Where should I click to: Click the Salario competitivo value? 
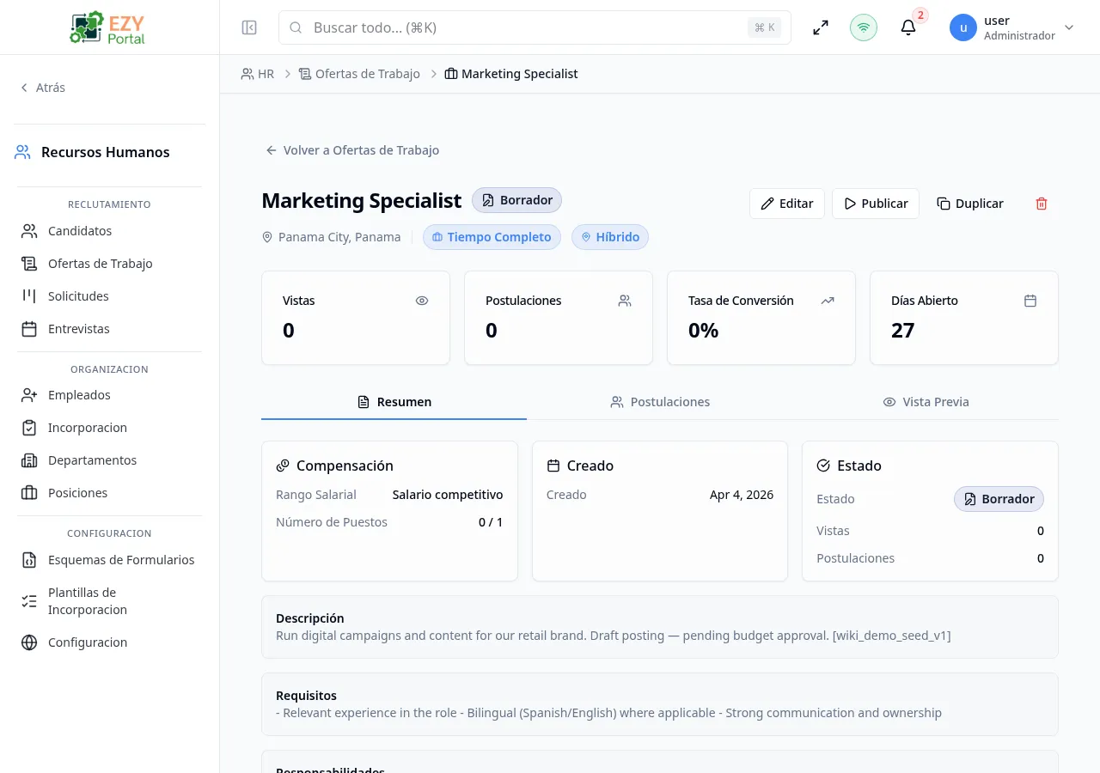pyautogui.click(x=448, y=495)
